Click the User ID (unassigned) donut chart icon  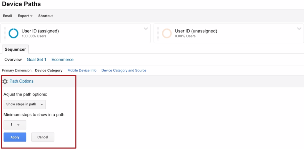167,33
